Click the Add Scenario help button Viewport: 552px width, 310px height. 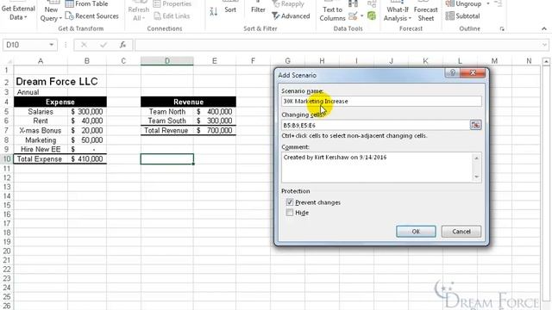tap(453, 72)
